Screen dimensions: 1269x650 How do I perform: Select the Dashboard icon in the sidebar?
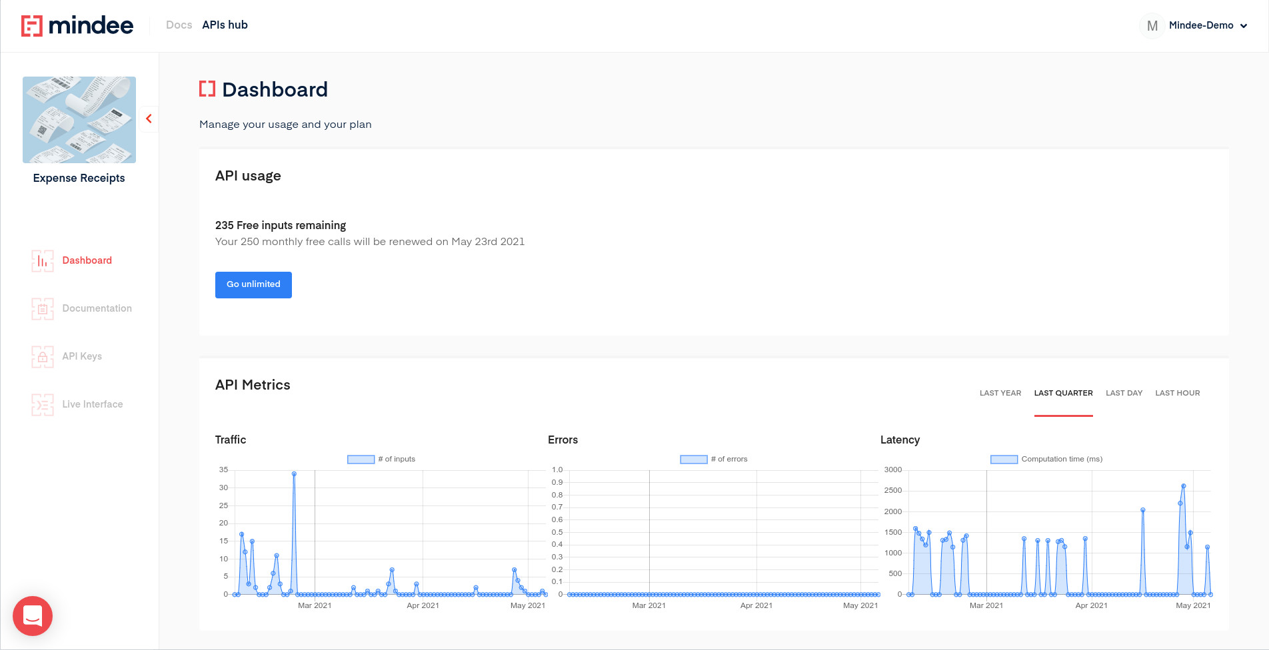click(42, 260)
